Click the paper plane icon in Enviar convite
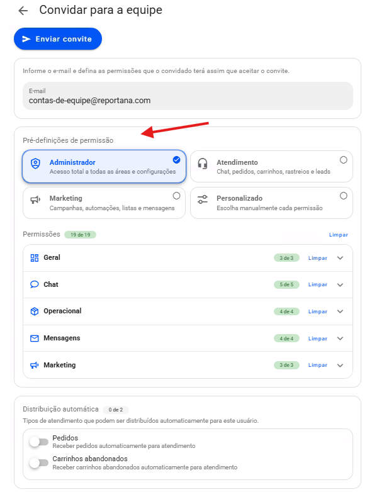The width and height of the screenshot is (372, 492). click(26, 39)
